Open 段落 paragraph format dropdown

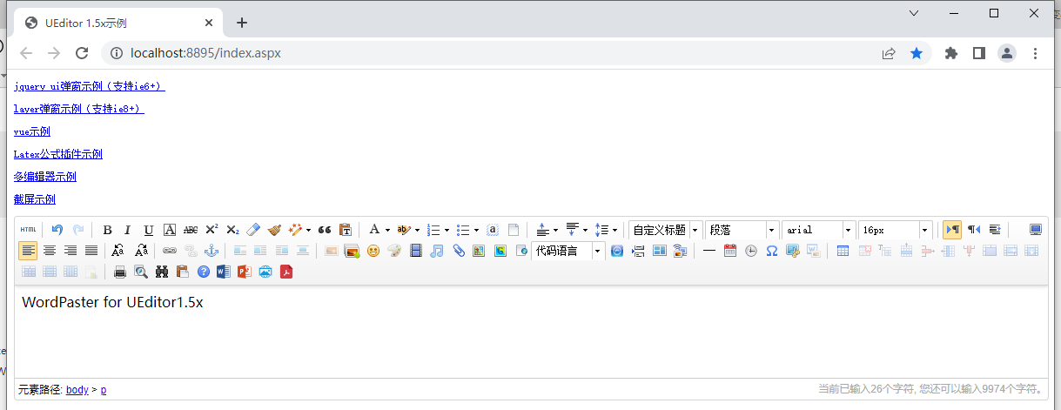coord(742,230)
